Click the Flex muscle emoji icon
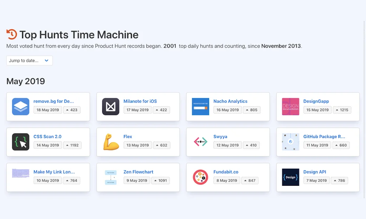 (x=110, y=141)
